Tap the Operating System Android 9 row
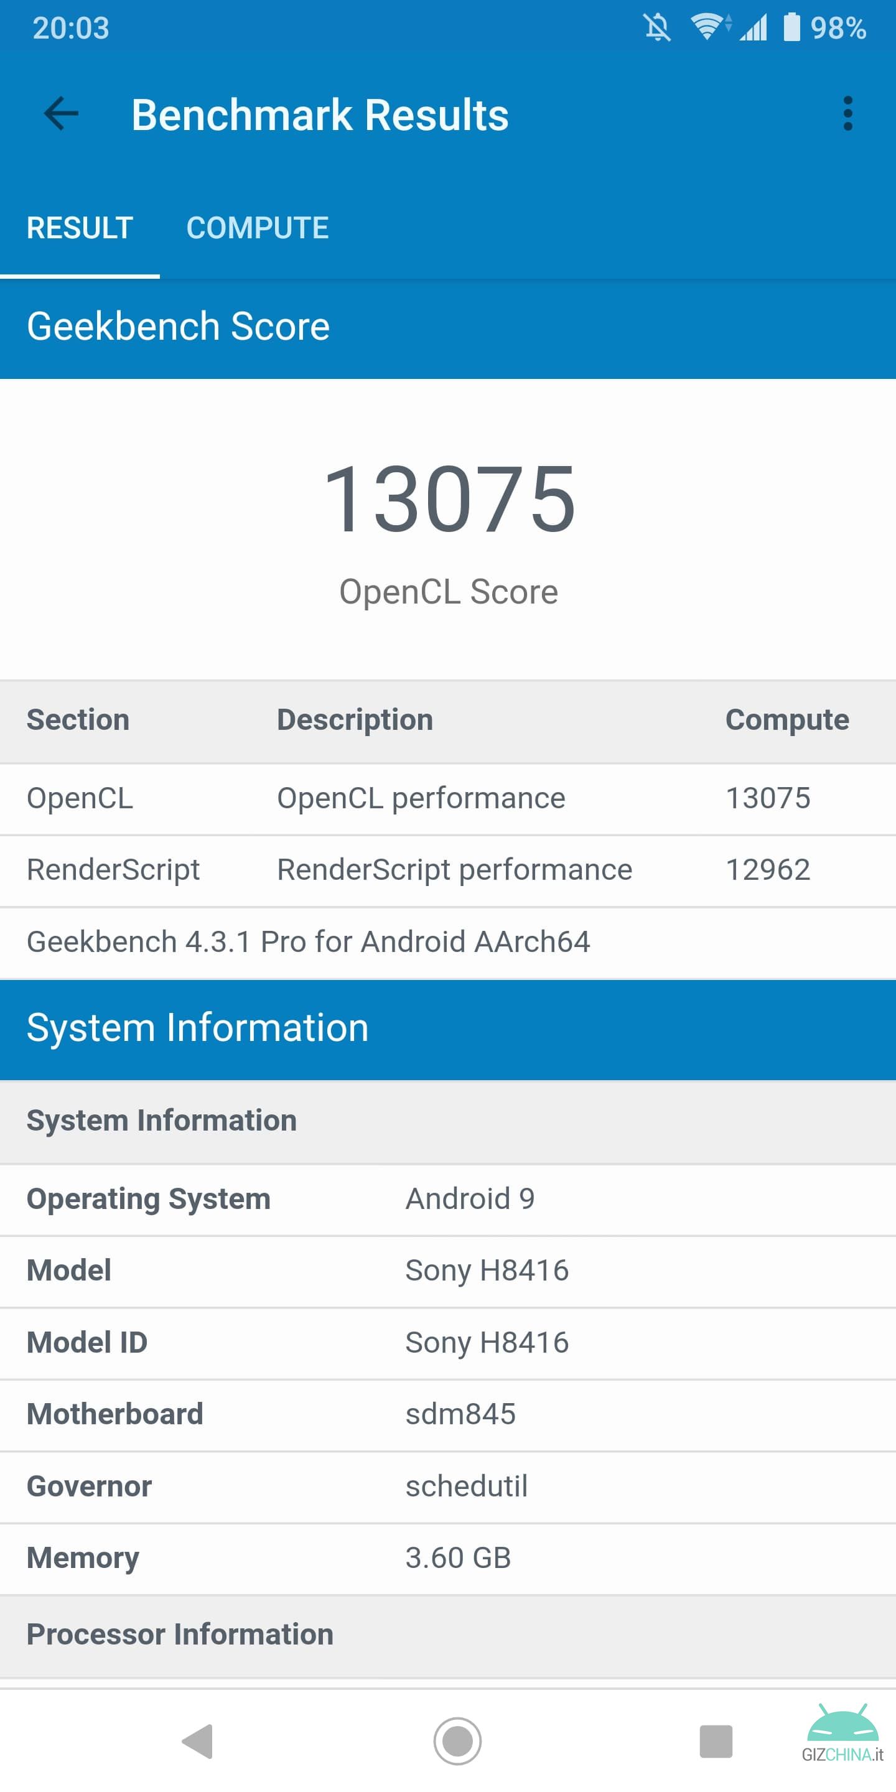Viewport: 896px width, 1792px height. tap(448, 1199)
